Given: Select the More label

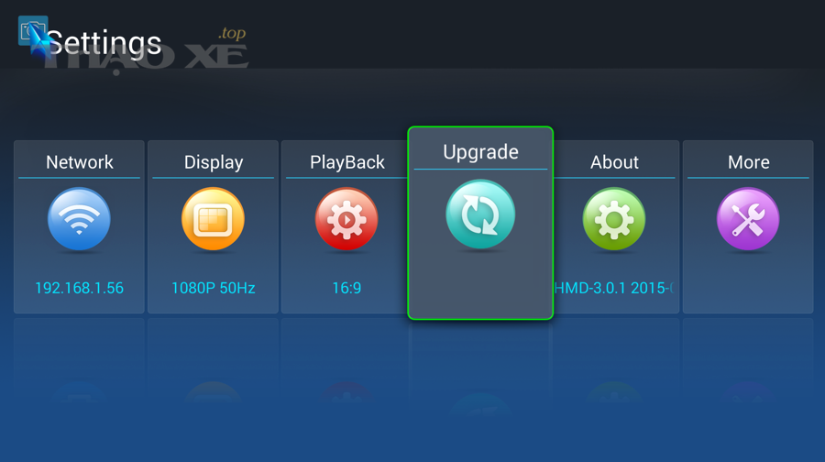Looking at the screenshot, I should (x=749, y=162).
